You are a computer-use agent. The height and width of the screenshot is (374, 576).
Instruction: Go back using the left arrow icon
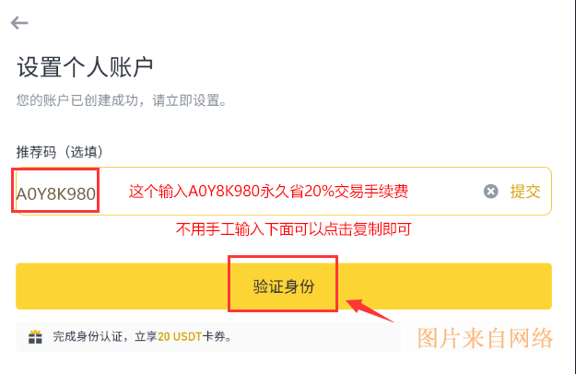point(19,23)
